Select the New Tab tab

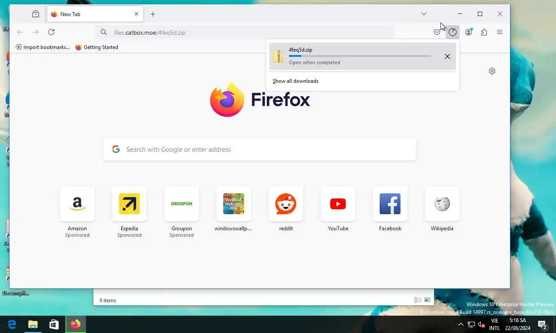click(x=95, y=14)
